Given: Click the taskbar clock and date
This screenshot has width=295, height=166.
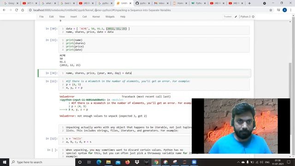Looking at the screenshot, I should coord(277,162).
